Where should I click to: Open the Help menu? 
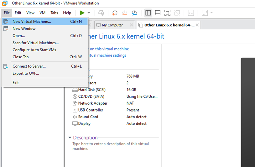[x=67, y=13]
